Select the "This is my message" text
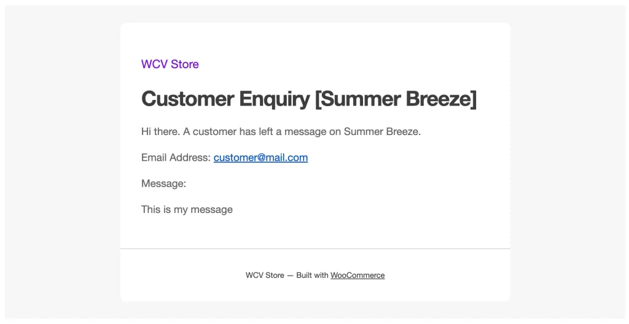Screen dimensions: 629x324 (x=187, y=210)
